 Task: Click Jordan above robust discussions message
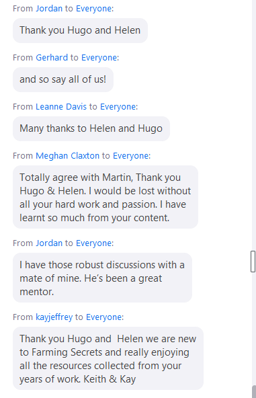(49, 243)
